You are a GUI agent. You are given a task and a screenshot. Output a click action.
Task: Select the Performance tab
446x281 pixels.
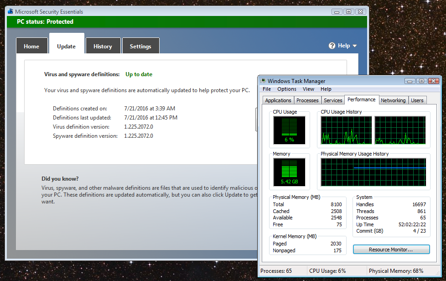coord(362,99)
